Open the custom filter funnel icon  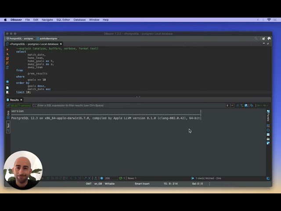(x=242, y=105)
